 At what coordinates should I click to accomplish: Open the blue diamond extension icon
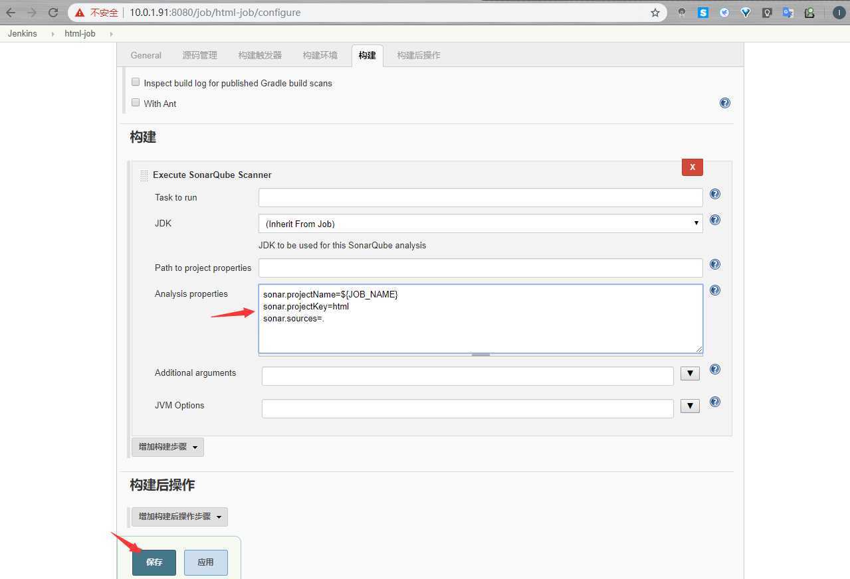(x=746, y=13)
